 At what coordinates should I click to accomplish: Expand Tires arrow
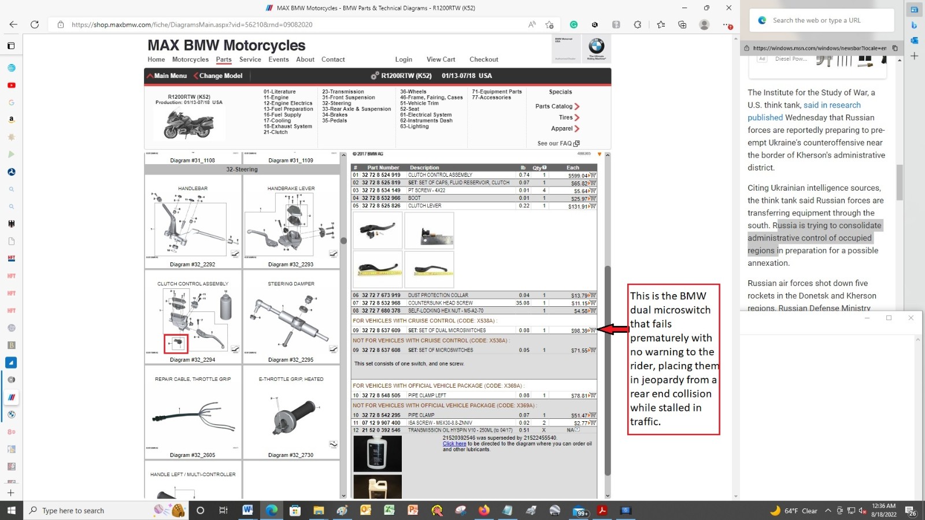pos(577,117)
